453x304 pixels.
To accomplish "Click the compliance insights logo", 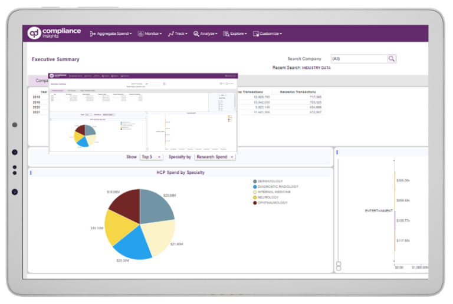I will point(54,33).
